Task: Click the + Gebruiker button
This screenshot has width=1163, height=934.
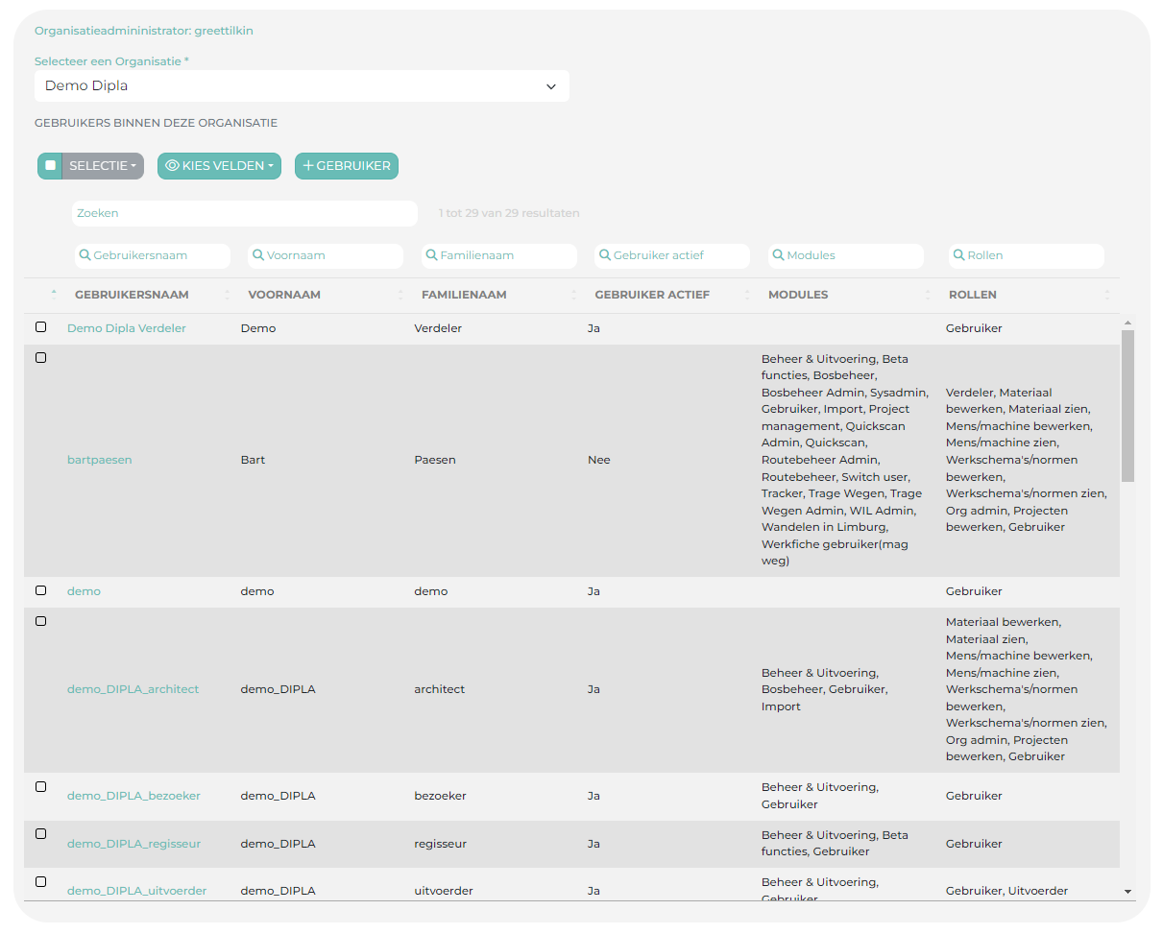Action: tap(347, 166)
